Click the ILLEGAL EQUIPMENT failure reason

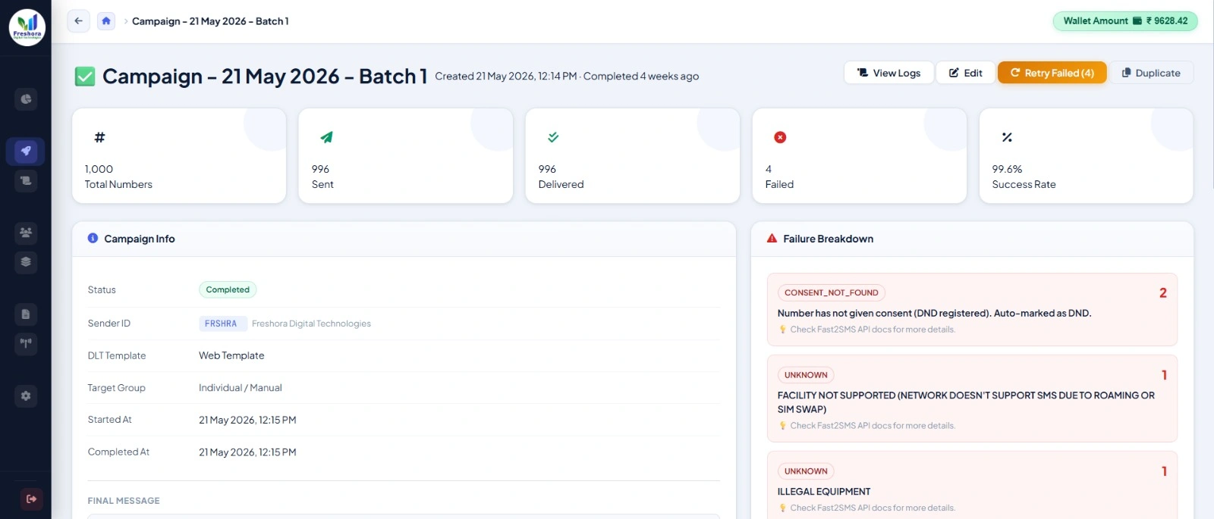click(x=824, y=492)
